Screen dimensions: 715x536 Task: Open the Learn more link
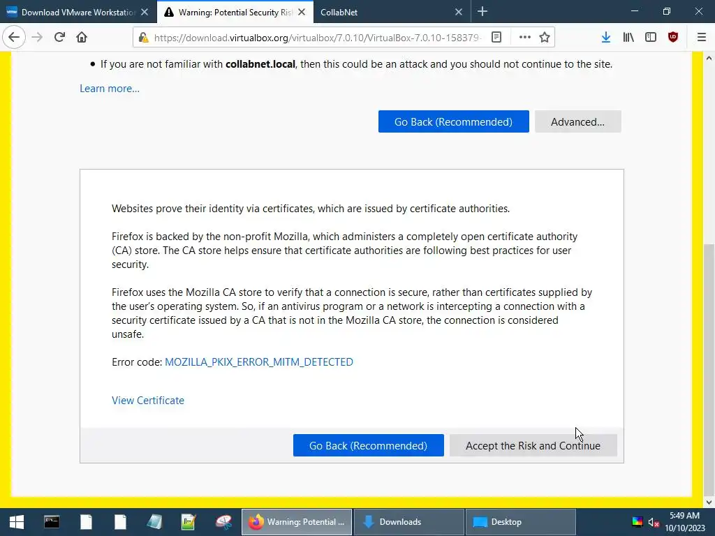click(x=110, y=89)
